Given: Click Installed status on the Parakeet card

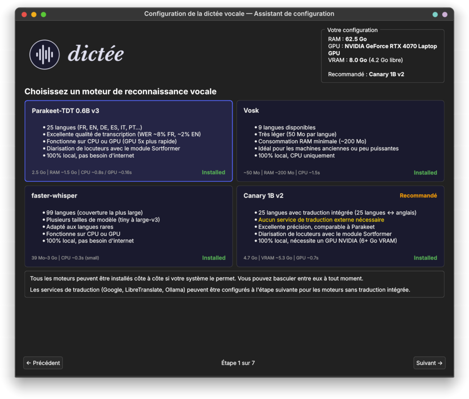Looking at the screenshot, I should [213, 172].
